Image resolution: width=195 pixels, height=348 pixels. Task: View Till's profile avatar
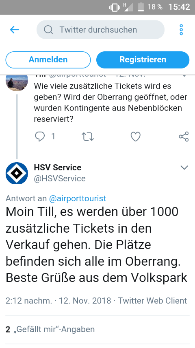(17, 83)
